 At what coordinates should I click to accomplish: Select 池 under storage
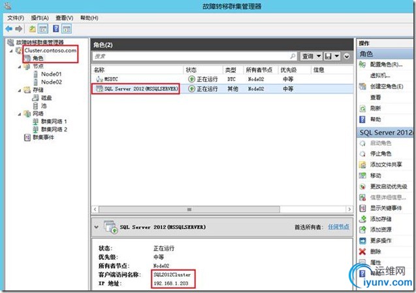[44, 106]
